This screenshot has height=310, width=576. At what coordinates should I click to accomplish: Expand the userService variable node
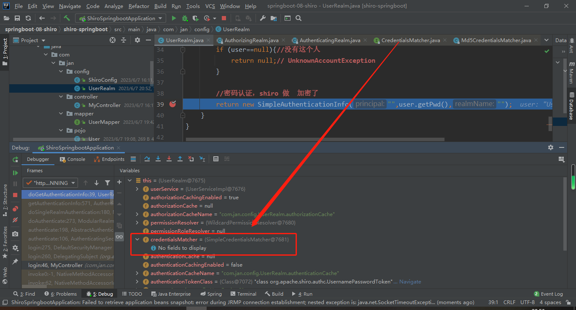pos(137,189)
